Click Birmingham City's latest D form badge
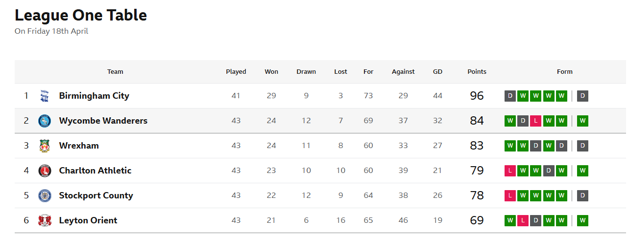The width and height of the screenshot is (628, 238). [x=582, y=96]
